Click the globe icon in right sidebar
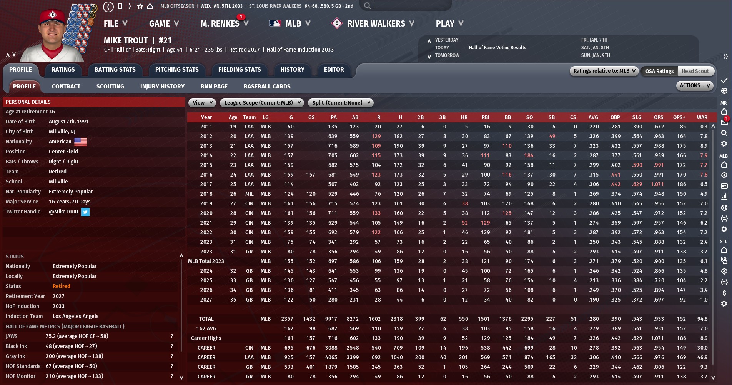 (724, 91)
